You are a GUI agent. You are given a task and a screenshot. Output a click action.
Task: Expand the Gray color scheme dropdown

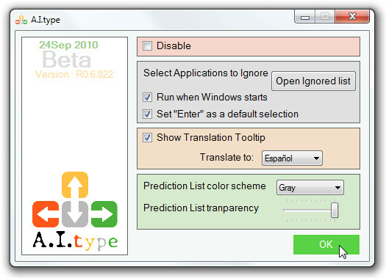tap(310, 188)
